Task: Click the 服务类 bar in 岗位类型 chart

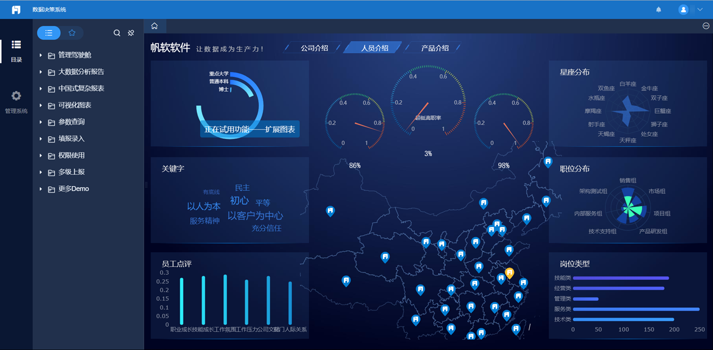Action: click(x=636, y=309)
